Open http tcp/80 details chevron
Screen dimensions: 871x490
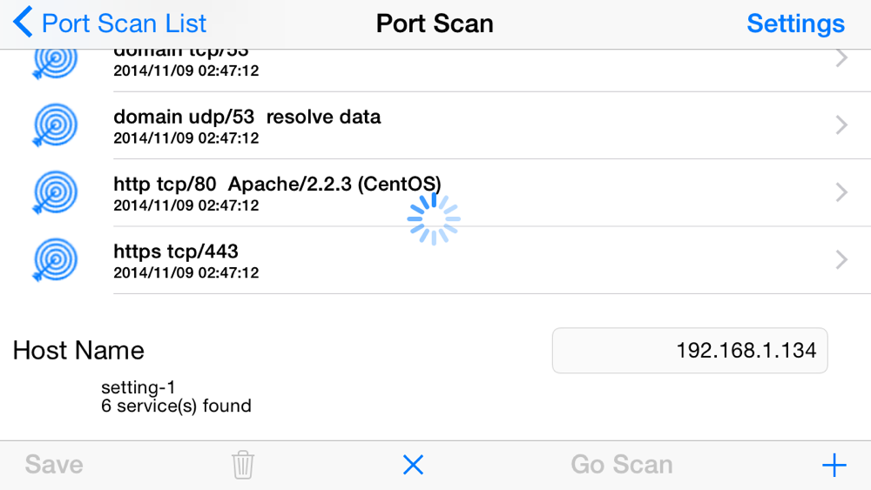point(841,192)
